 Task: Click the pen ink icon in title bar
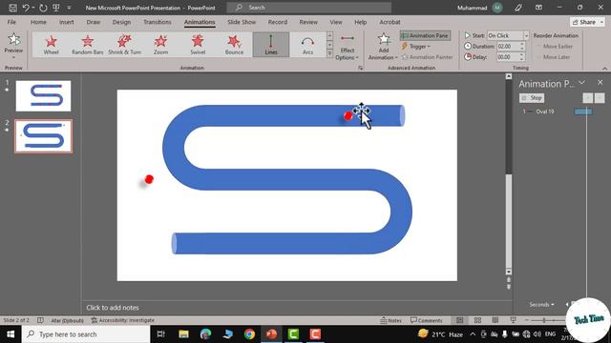tap(518, 8)
